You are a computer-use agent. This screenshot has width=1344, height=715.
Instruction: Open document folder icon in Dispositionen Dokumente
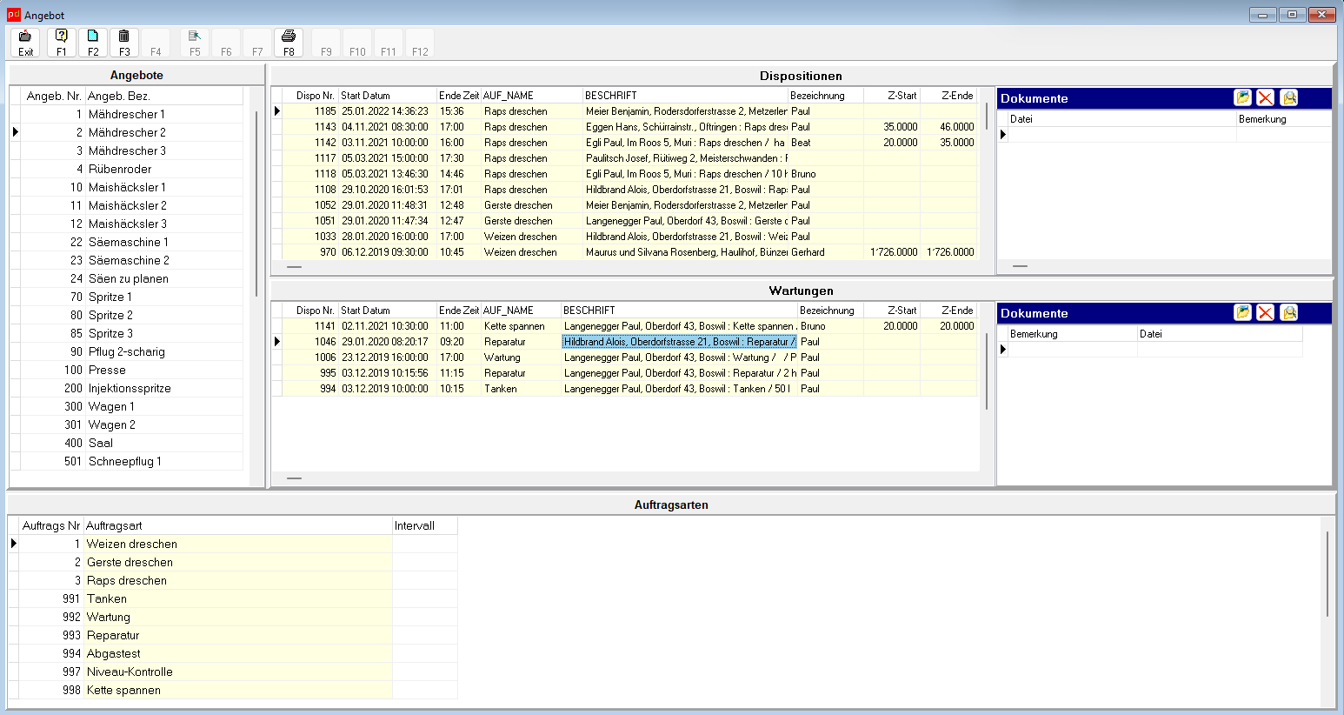pyautogui.click(x=1243, y=98)
